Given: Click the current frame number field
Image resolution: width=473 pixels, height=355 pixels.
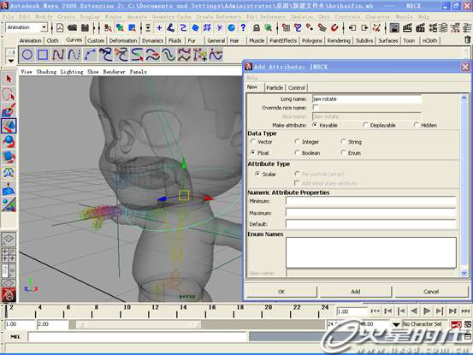Looking at the screenshot, I should [x=352, y=311].
